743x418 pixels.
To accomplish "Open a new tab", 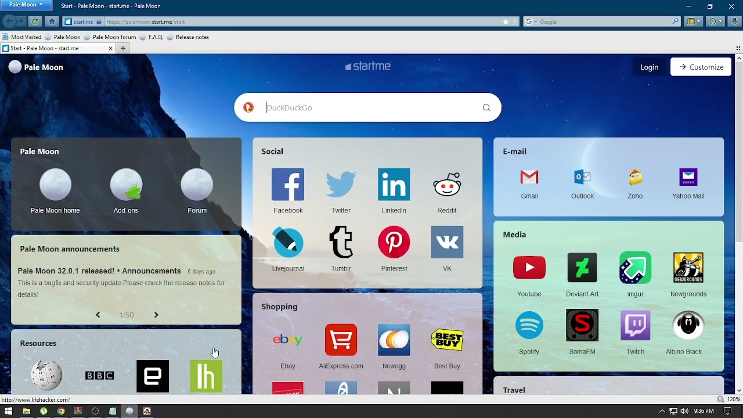I will pyautogui.click(x=122, y=48).
